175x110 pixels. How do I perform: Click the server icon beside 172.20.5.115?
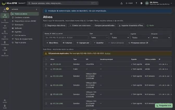pos(51,94)
